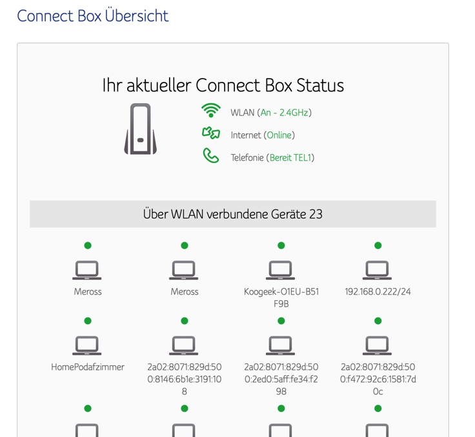Screen dimensions: 475x437
Task: Click the Koogeek-O1EU-B51F9B device name
Action: click(x=281, y=297)
